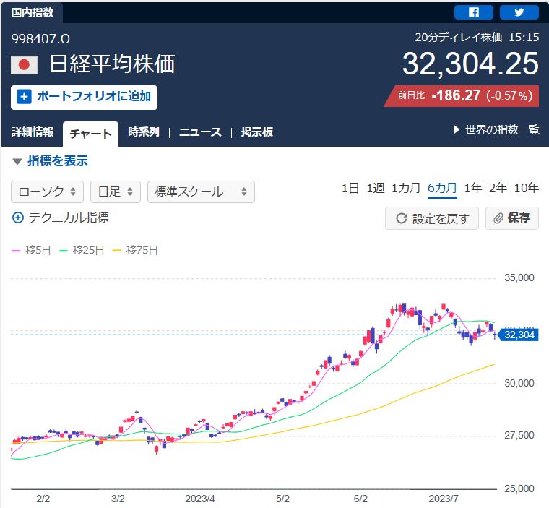Share the page on Twitter
The width and height of the screenshot is (549, 508).
click(519, 12)
